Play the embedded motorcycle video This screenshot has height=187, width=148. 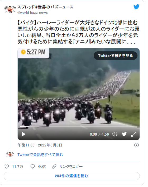point(23,134)
